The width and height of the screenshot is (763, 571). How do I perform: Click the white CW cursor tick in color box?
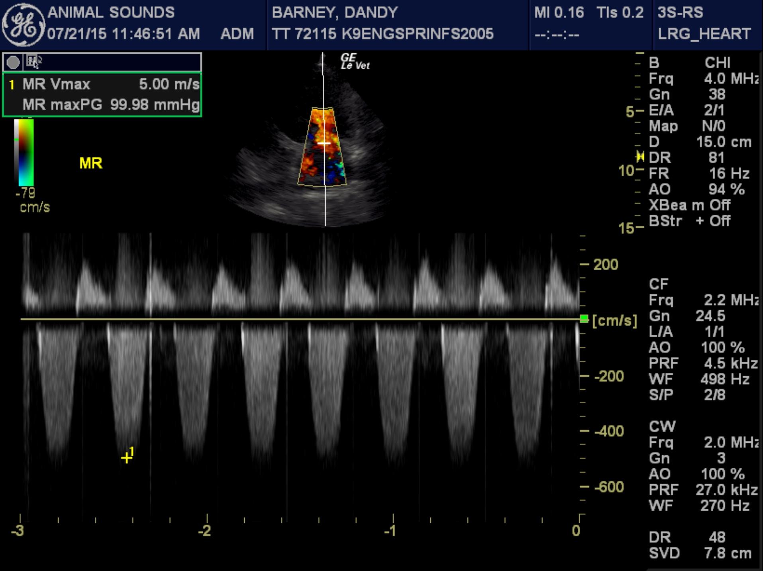point(324,143)
